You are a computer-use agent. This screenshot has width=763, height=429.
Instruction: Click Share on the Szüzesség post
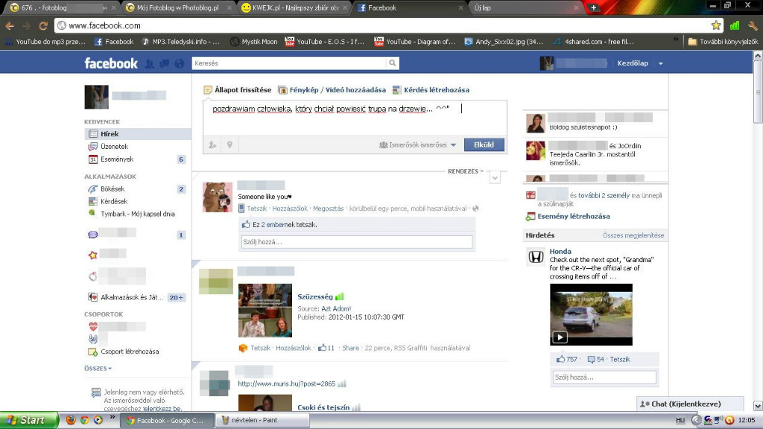350,349
